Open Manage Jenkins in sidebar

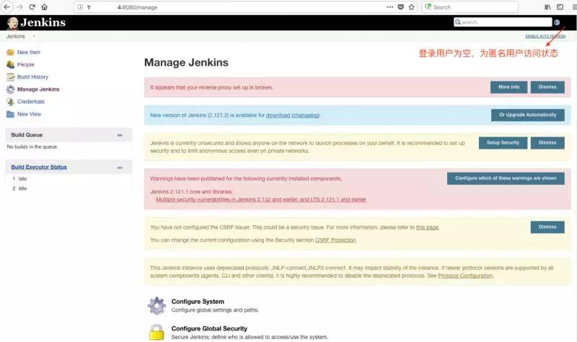38,89
